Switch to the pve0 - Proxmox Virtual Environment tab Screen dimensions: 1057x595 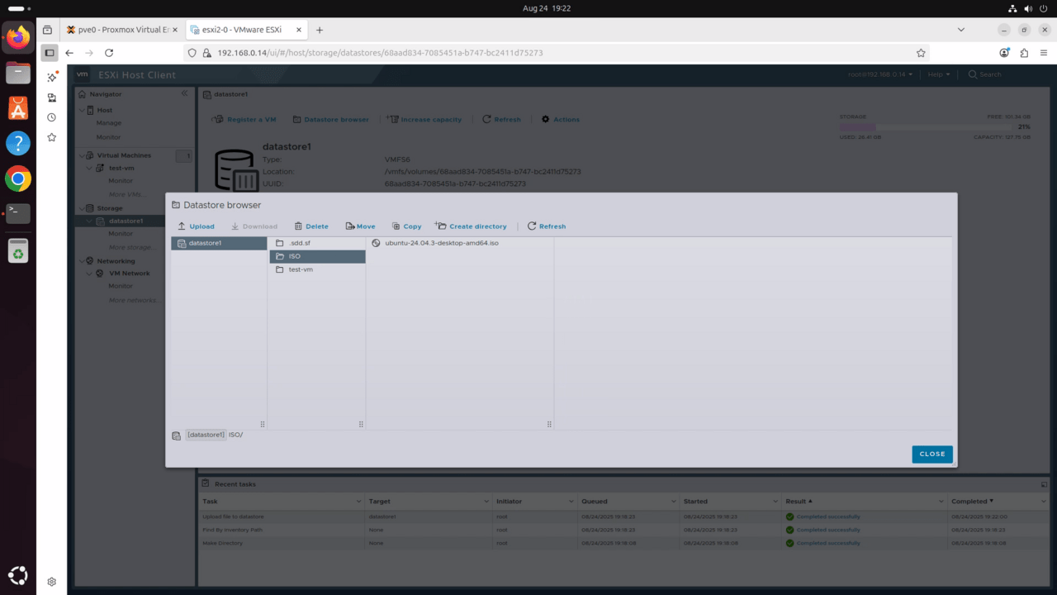124,30
